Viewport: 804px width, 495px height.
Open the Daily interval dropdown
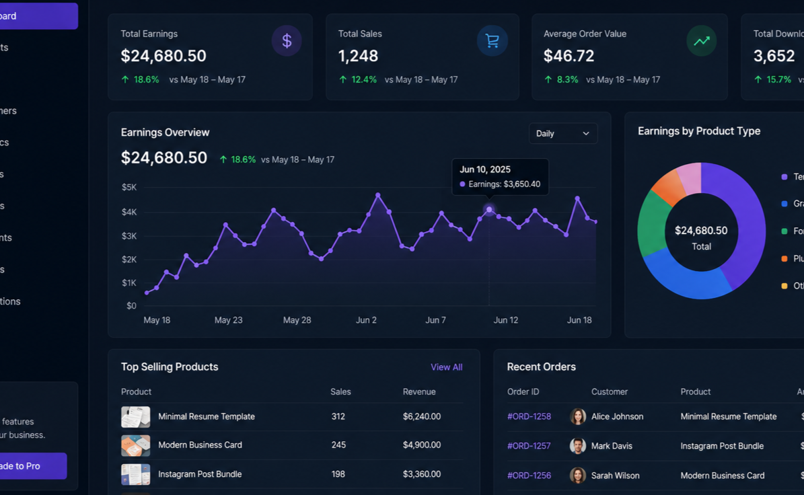coord(563,133)
